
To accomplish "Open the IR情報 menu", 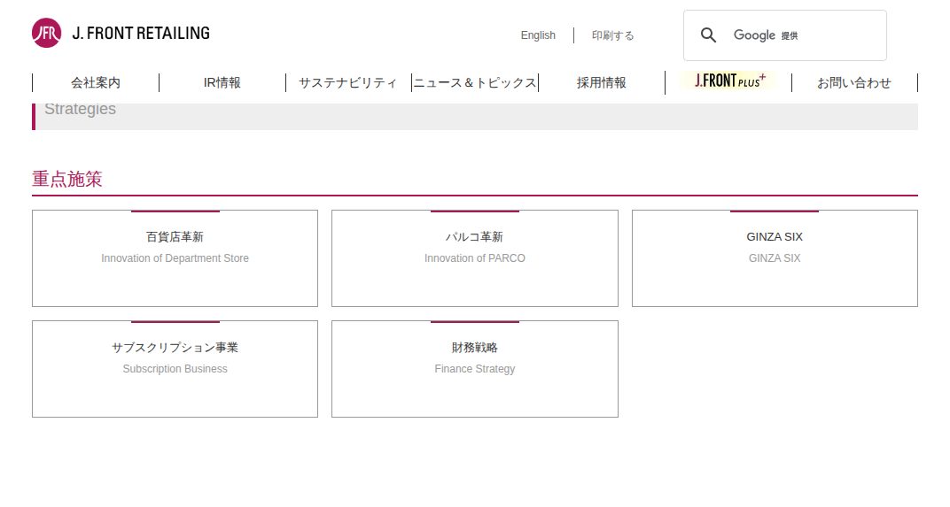I will tap(222, 83).
